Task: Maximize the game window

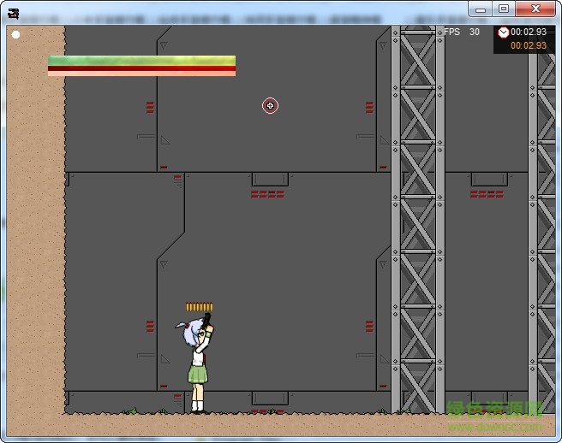Action: coord(503,9)
